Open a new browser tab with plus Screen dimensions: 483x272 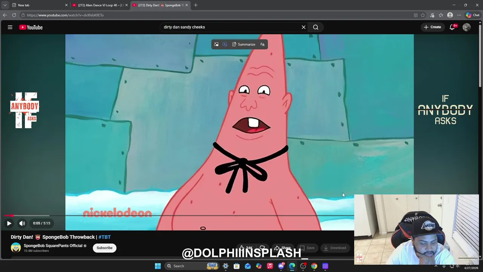[195, 5]
